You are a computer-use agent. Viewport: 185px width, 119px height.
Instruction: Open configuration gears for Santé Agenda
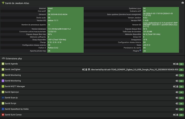tap(174, 64)
